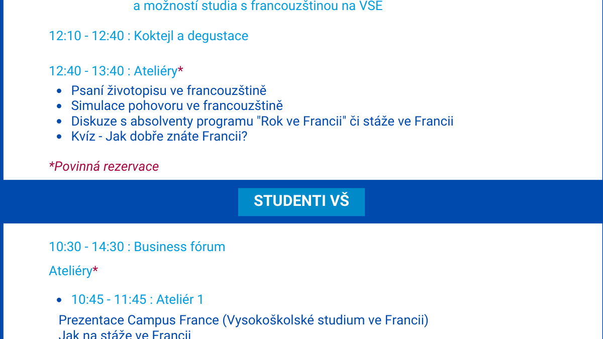Click the red asterisk after 12:40 Ateliéry
The width and height of the screenshot is (603, 339).
coord(180,71)
